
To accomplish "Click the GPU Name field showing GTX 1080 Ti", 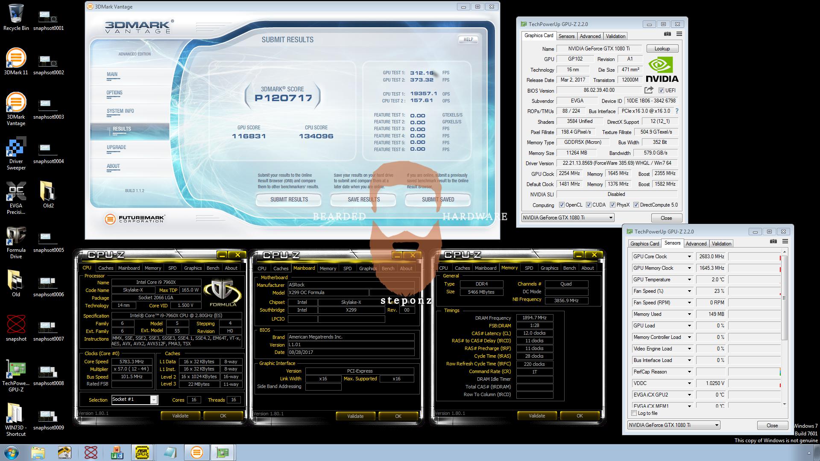I will point(599,49).
